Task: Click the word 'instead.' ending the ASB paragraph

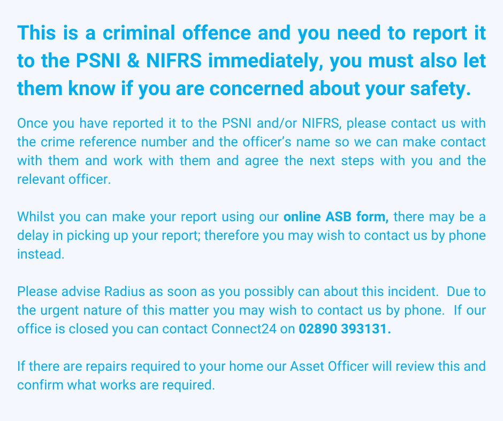Action: [x=41, y=254]
